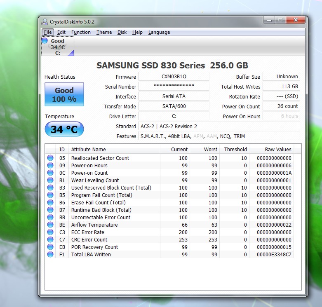The height and width of the screenshot is (307, 322).
Task: Click the status orb beside Wear Leveling Count
Action: click(50, 180)
